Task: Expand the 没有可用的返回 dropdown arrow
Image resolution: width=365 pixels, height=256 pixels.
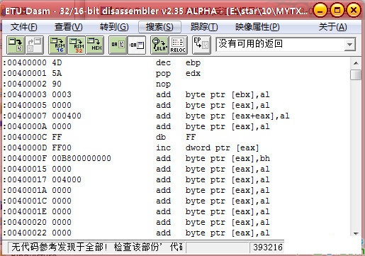Action: coord(349,44)
